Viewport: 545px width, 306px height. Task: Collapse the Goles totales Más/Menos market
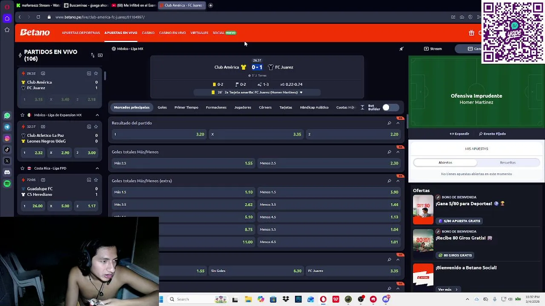[x=398, y=152]
